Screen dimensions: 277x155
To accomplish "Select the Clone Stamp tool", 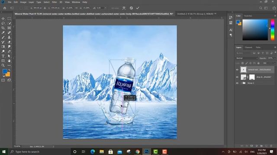I will pos(9,37).
